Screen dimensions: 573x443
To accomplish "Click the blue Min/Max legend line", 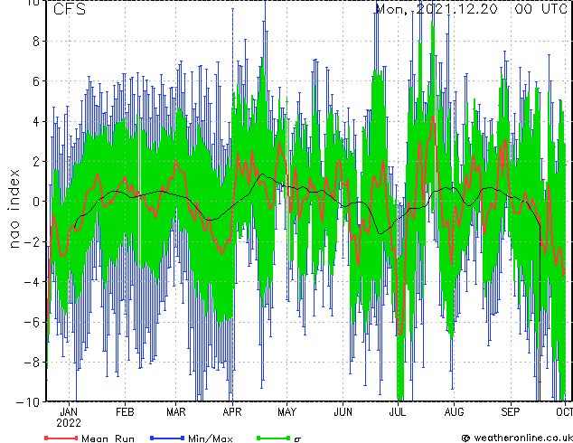I will (x=166, y=438).
